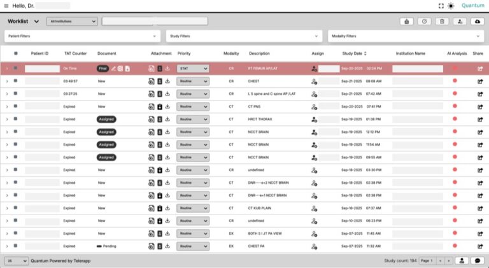Open the Worklist view dropdown
489x268 pixels.
tap(24, 21)
